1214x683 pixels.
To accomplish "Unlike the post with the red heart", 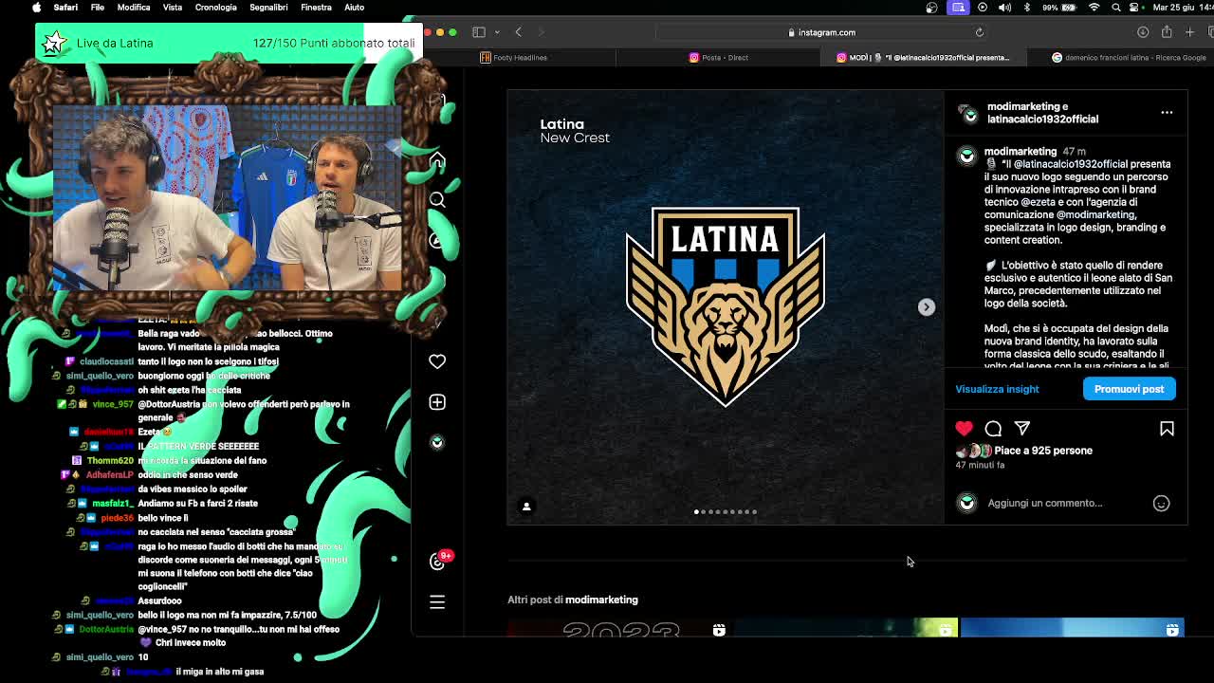I will coord(964,429).
